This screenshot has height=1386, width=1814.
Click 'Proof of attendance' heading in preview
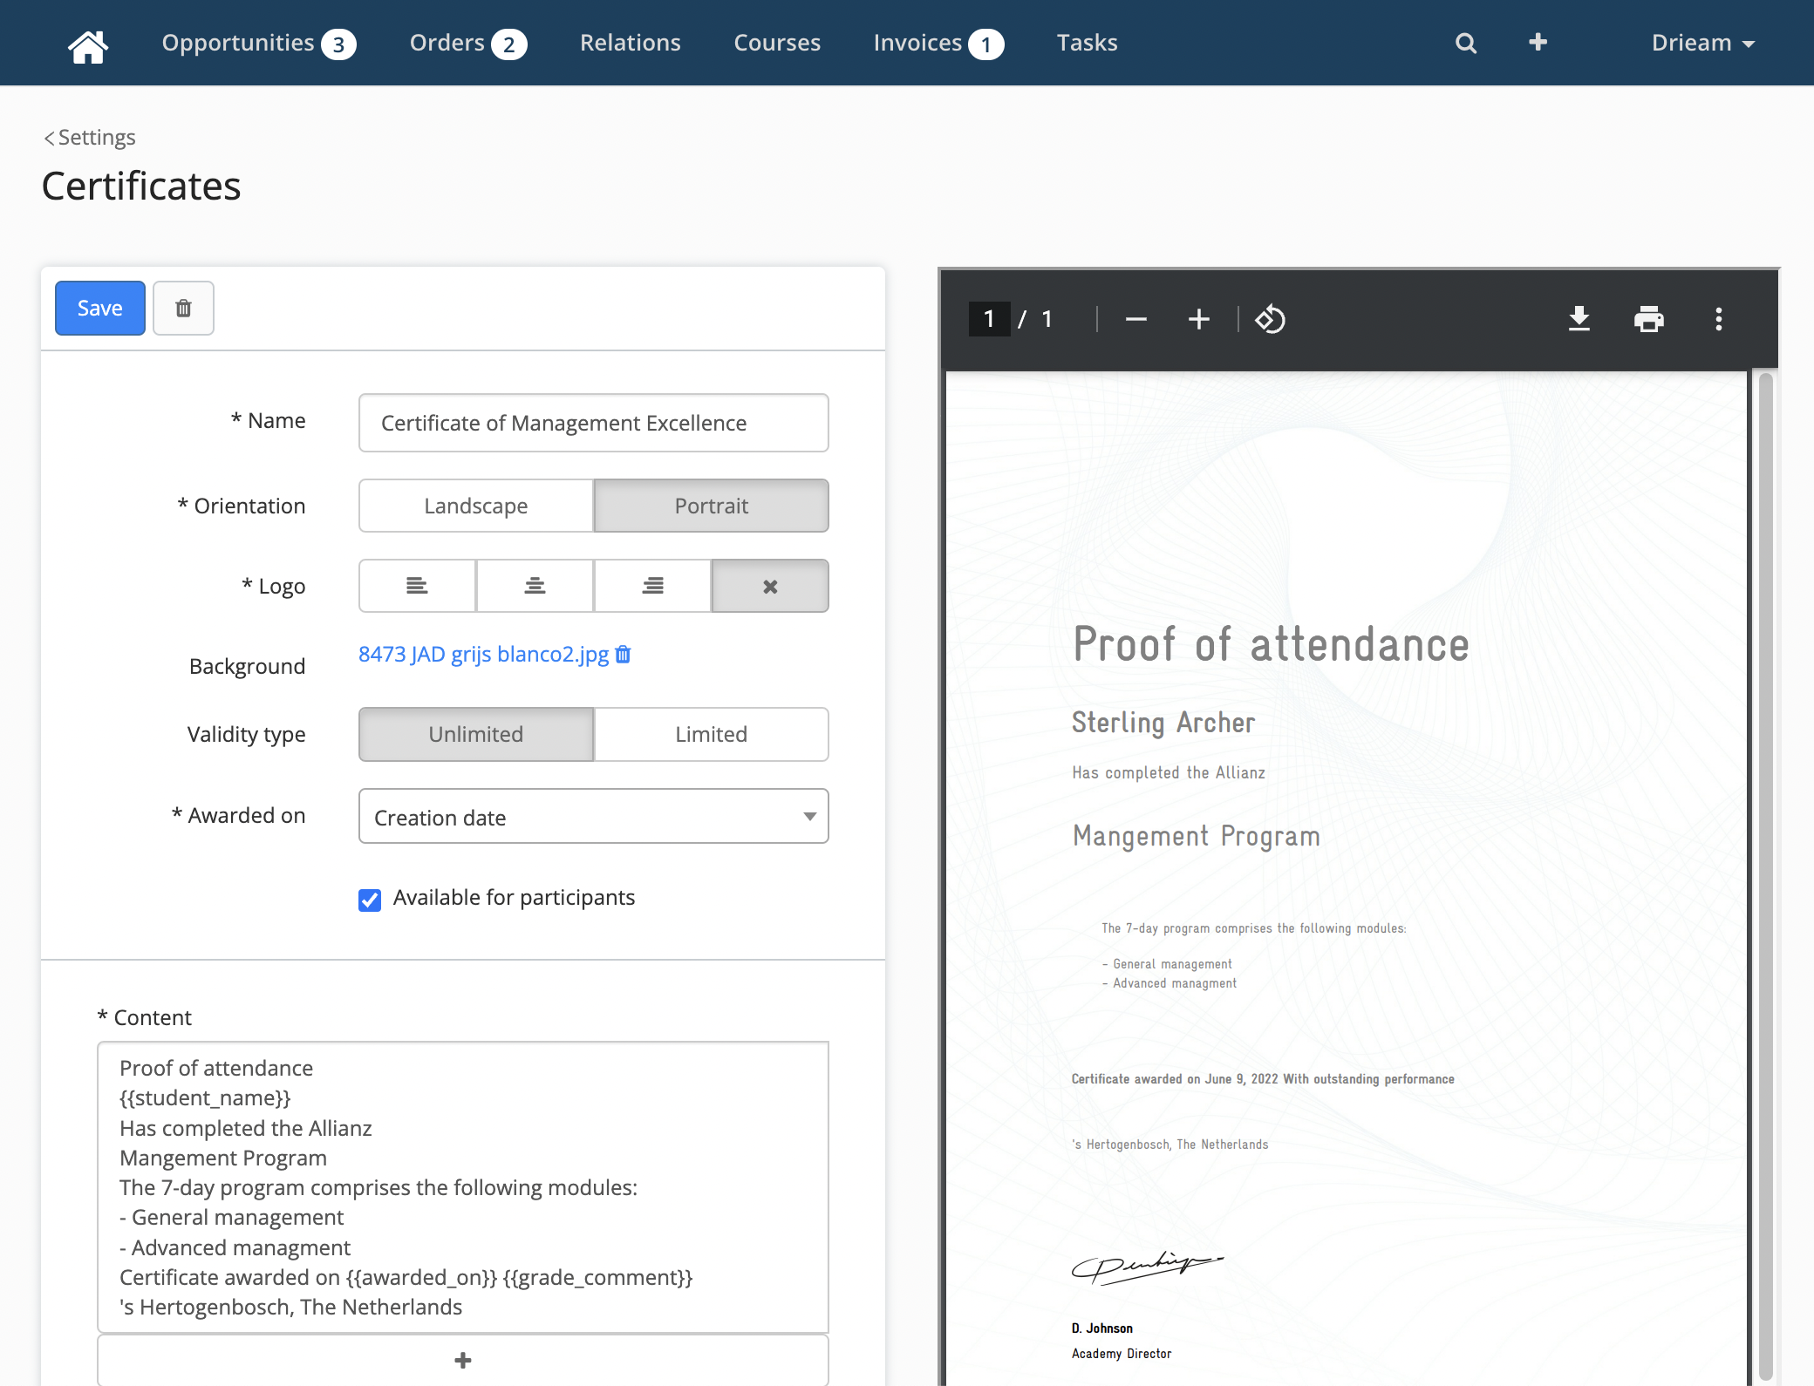click(1271, 644)
